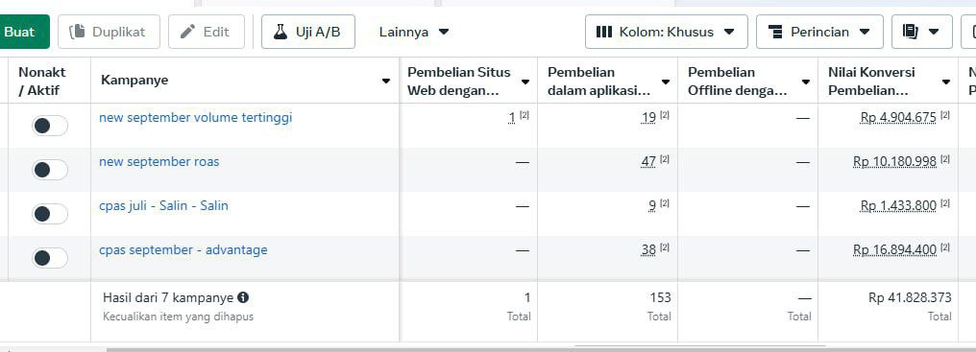Click the Uji A/B flask icon

(x=281, y=32)
